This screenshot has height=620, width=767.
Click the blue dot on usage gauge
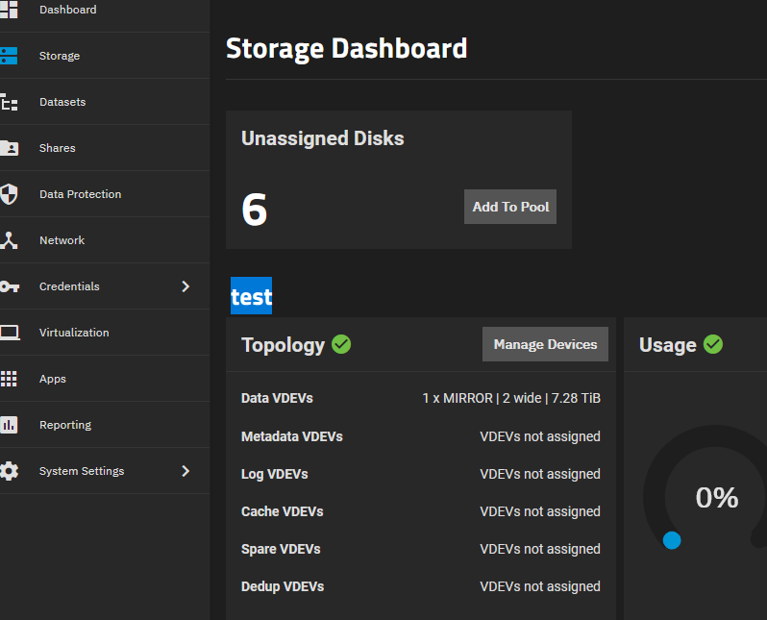point(672,541)
